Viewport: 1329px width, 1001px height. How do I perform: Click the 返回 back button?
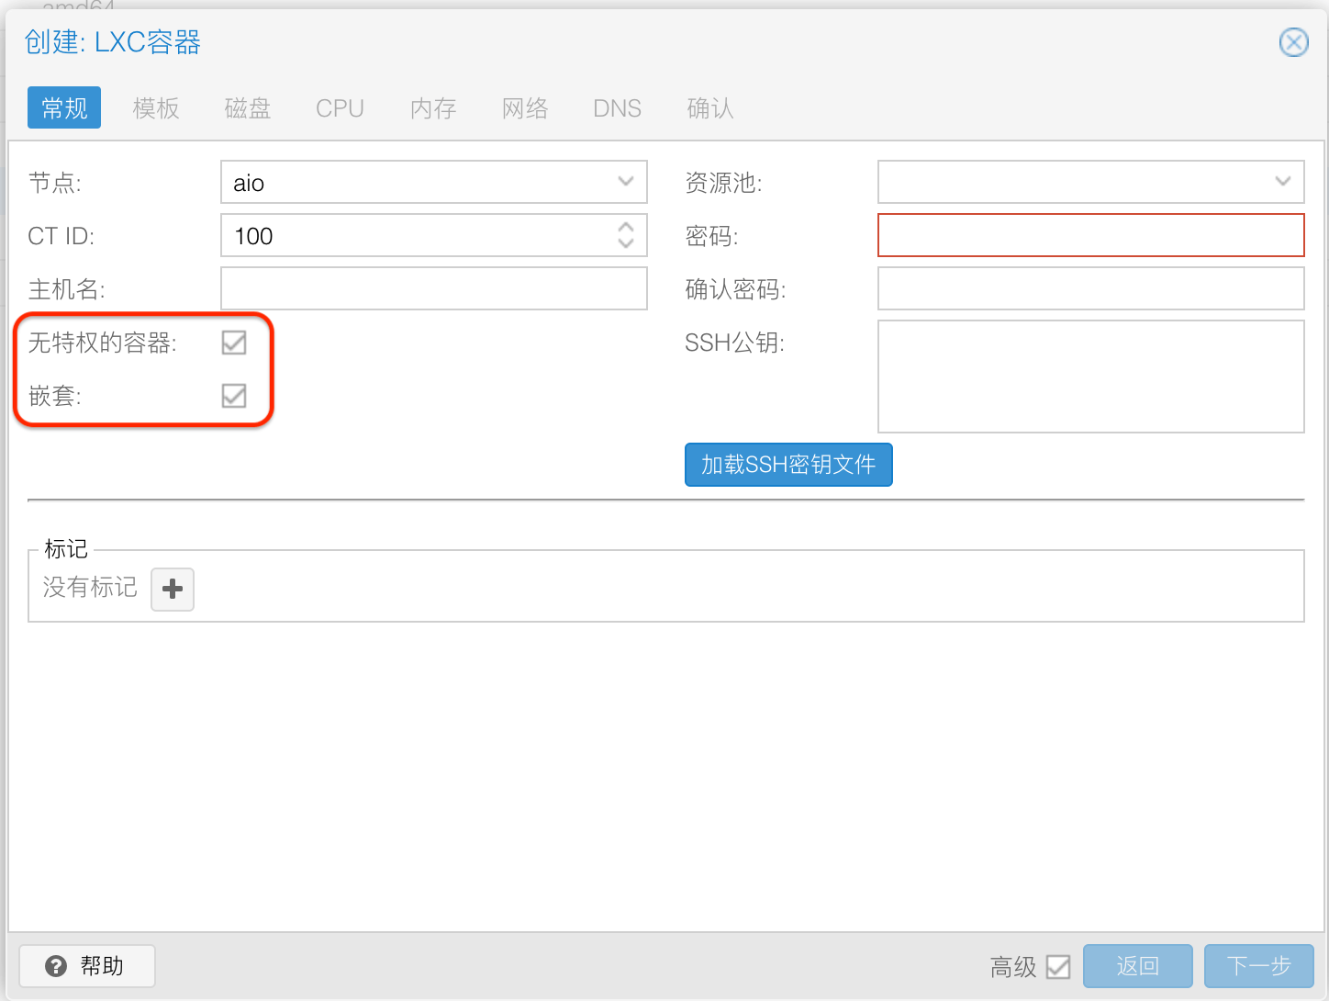coord(1137,966)
